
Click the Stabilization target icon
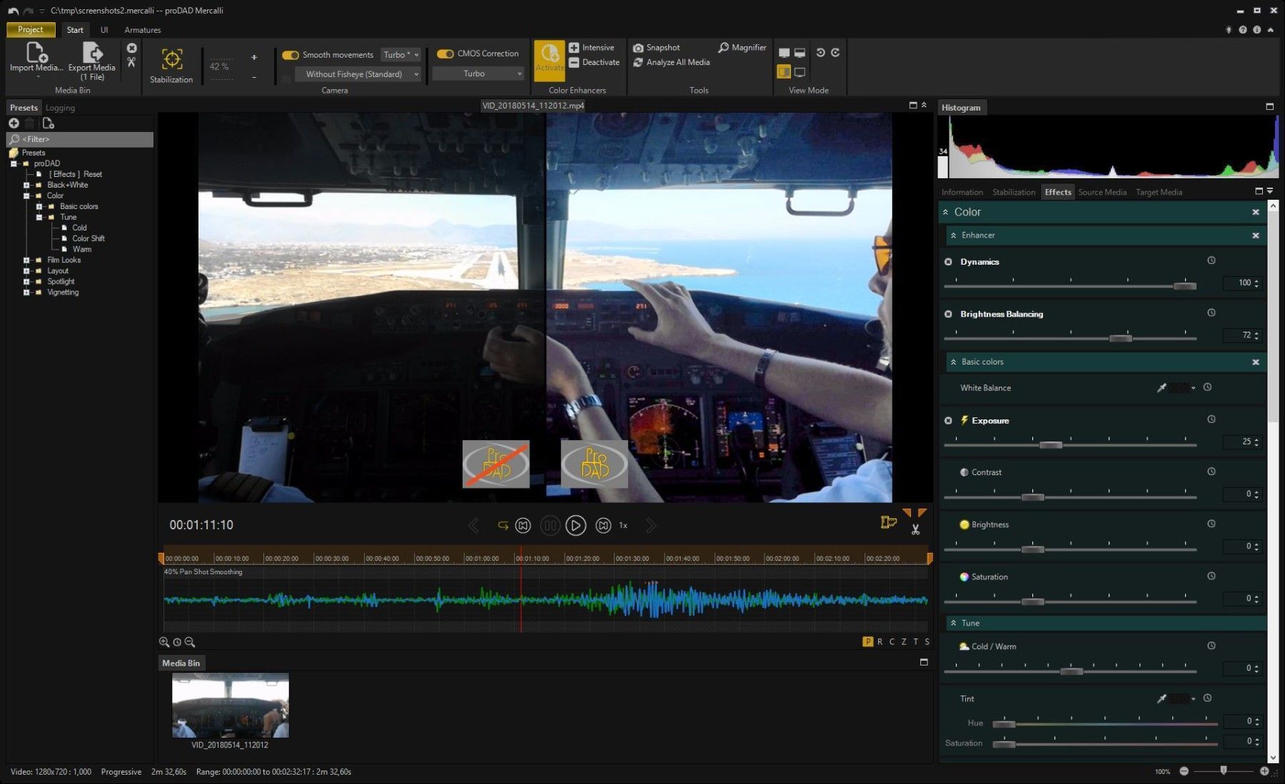coord(171,58)
